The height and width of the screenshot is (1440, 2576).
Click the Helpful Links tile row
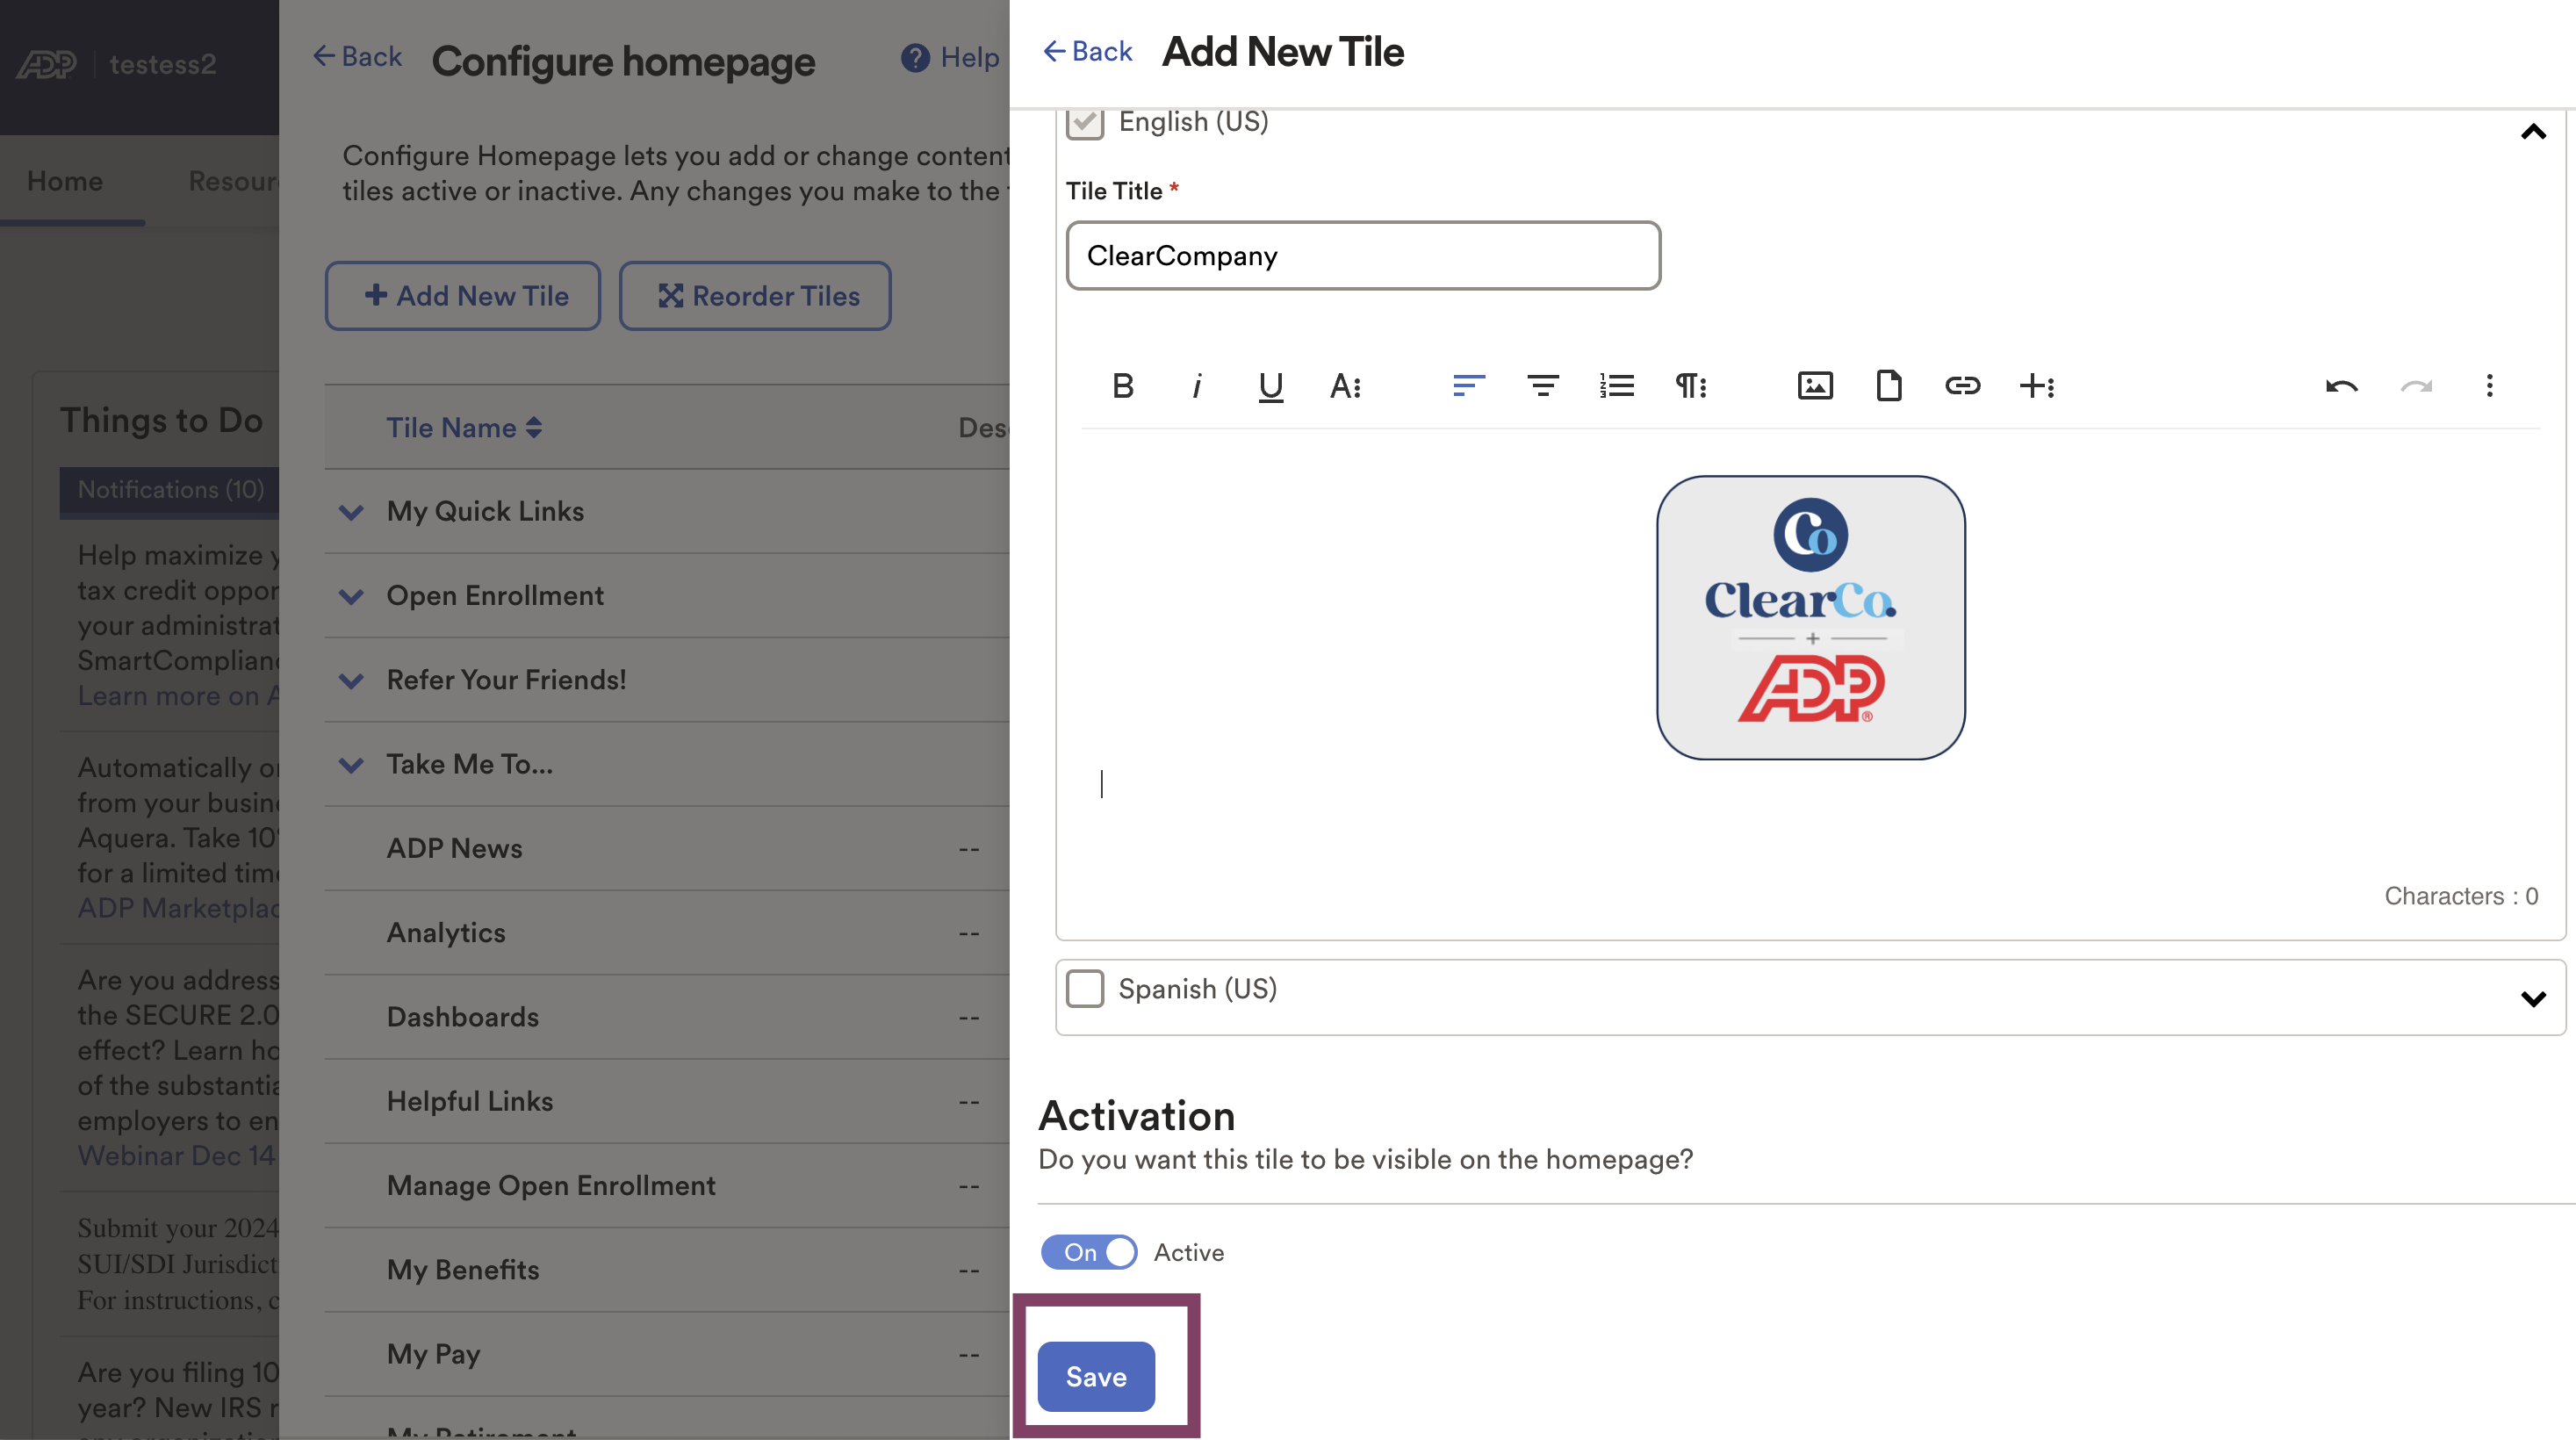coord(667,1101)
